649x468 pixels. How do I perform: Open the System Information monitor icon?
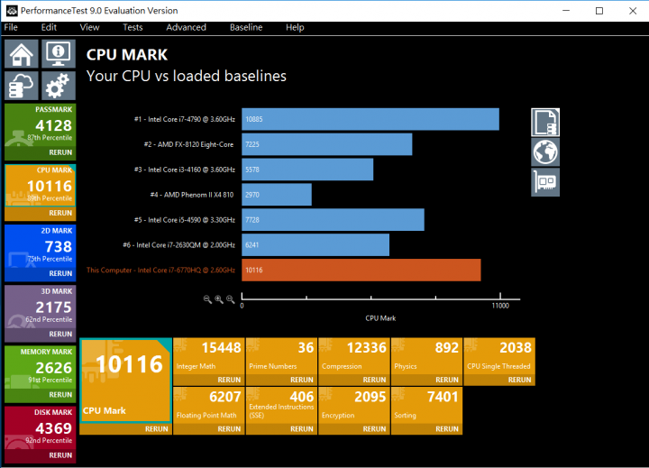[x=59, y=54]
